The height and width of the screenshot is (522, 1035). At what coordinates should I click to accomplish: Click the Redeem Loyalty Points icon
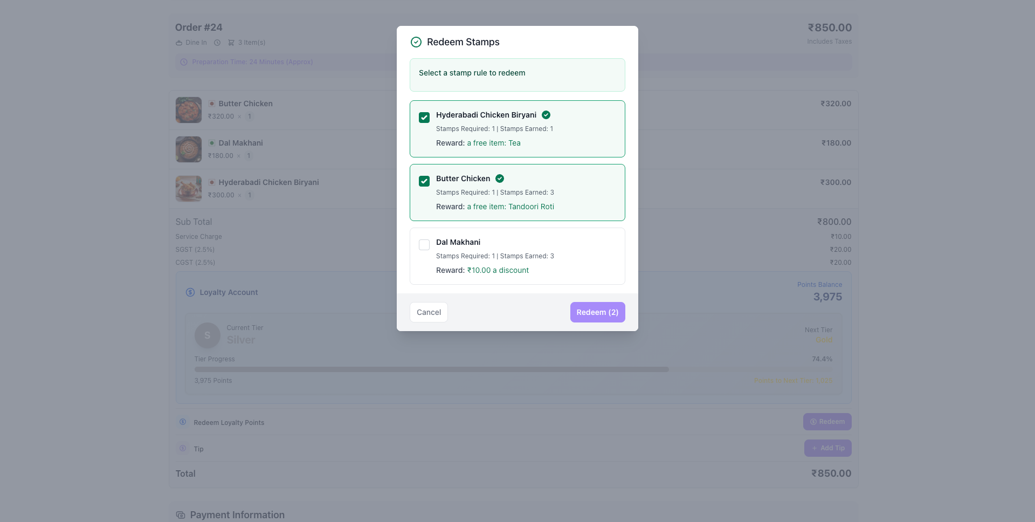183,422
